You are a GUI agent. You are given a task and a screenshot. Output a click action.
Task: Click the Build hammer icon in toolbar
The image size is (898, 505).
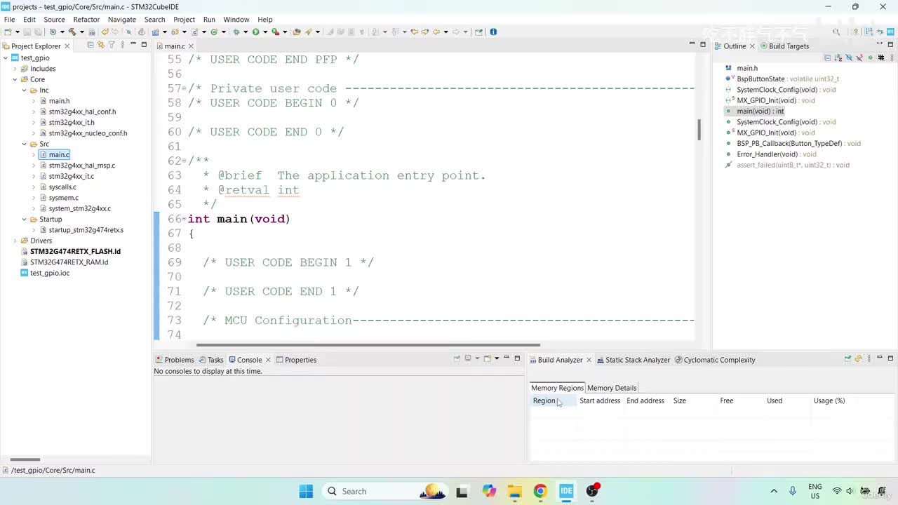(72, 32)
